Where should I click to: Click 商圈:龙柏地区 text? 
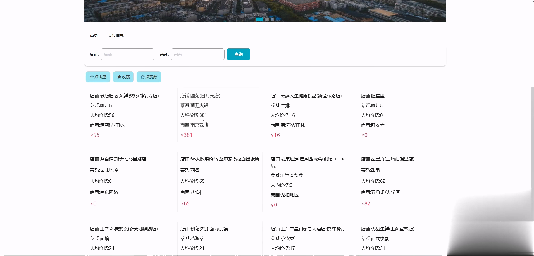(x=284, y=195)
